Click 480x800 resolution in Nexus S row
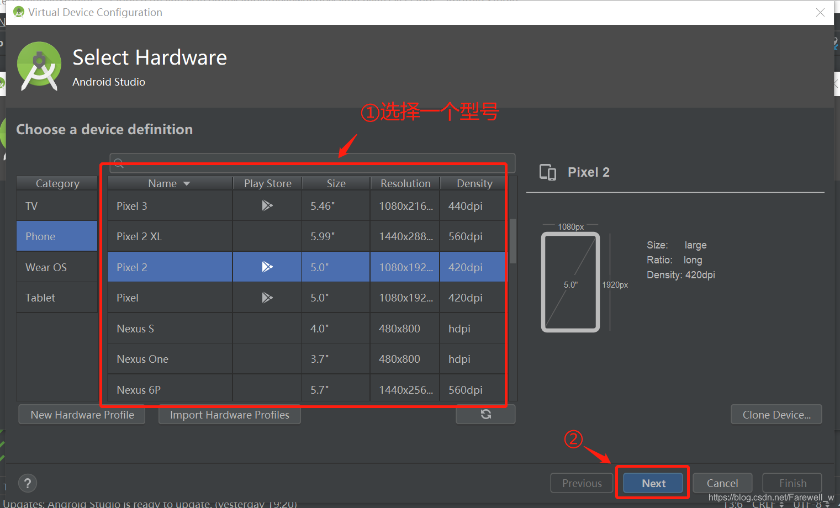This screenshot has height=508, width=840. [405, 329]
